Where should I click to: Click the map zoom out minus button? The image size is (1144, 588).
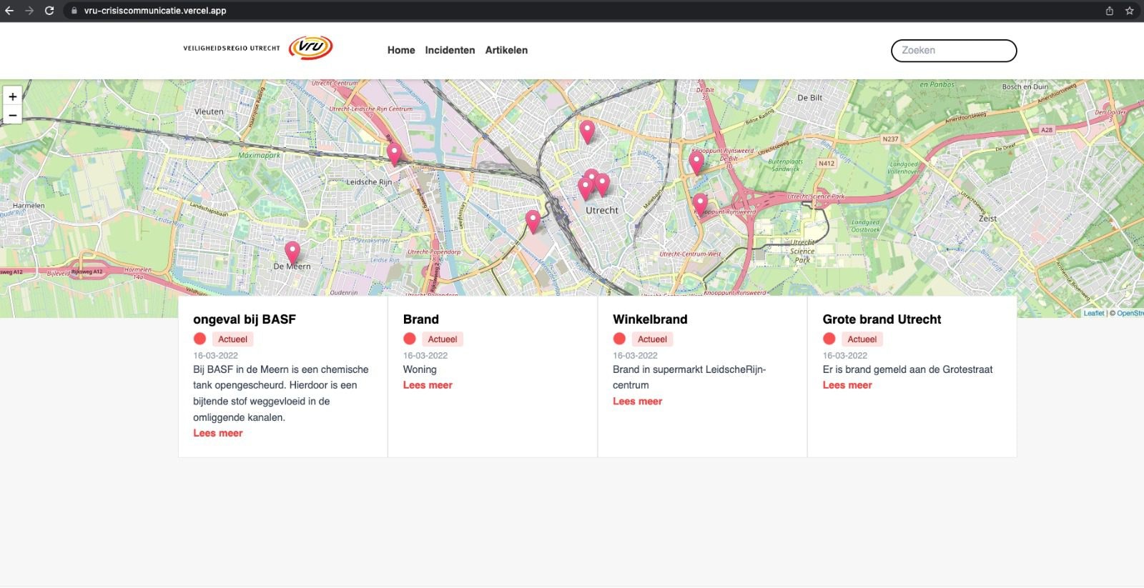tap(12, 115)
